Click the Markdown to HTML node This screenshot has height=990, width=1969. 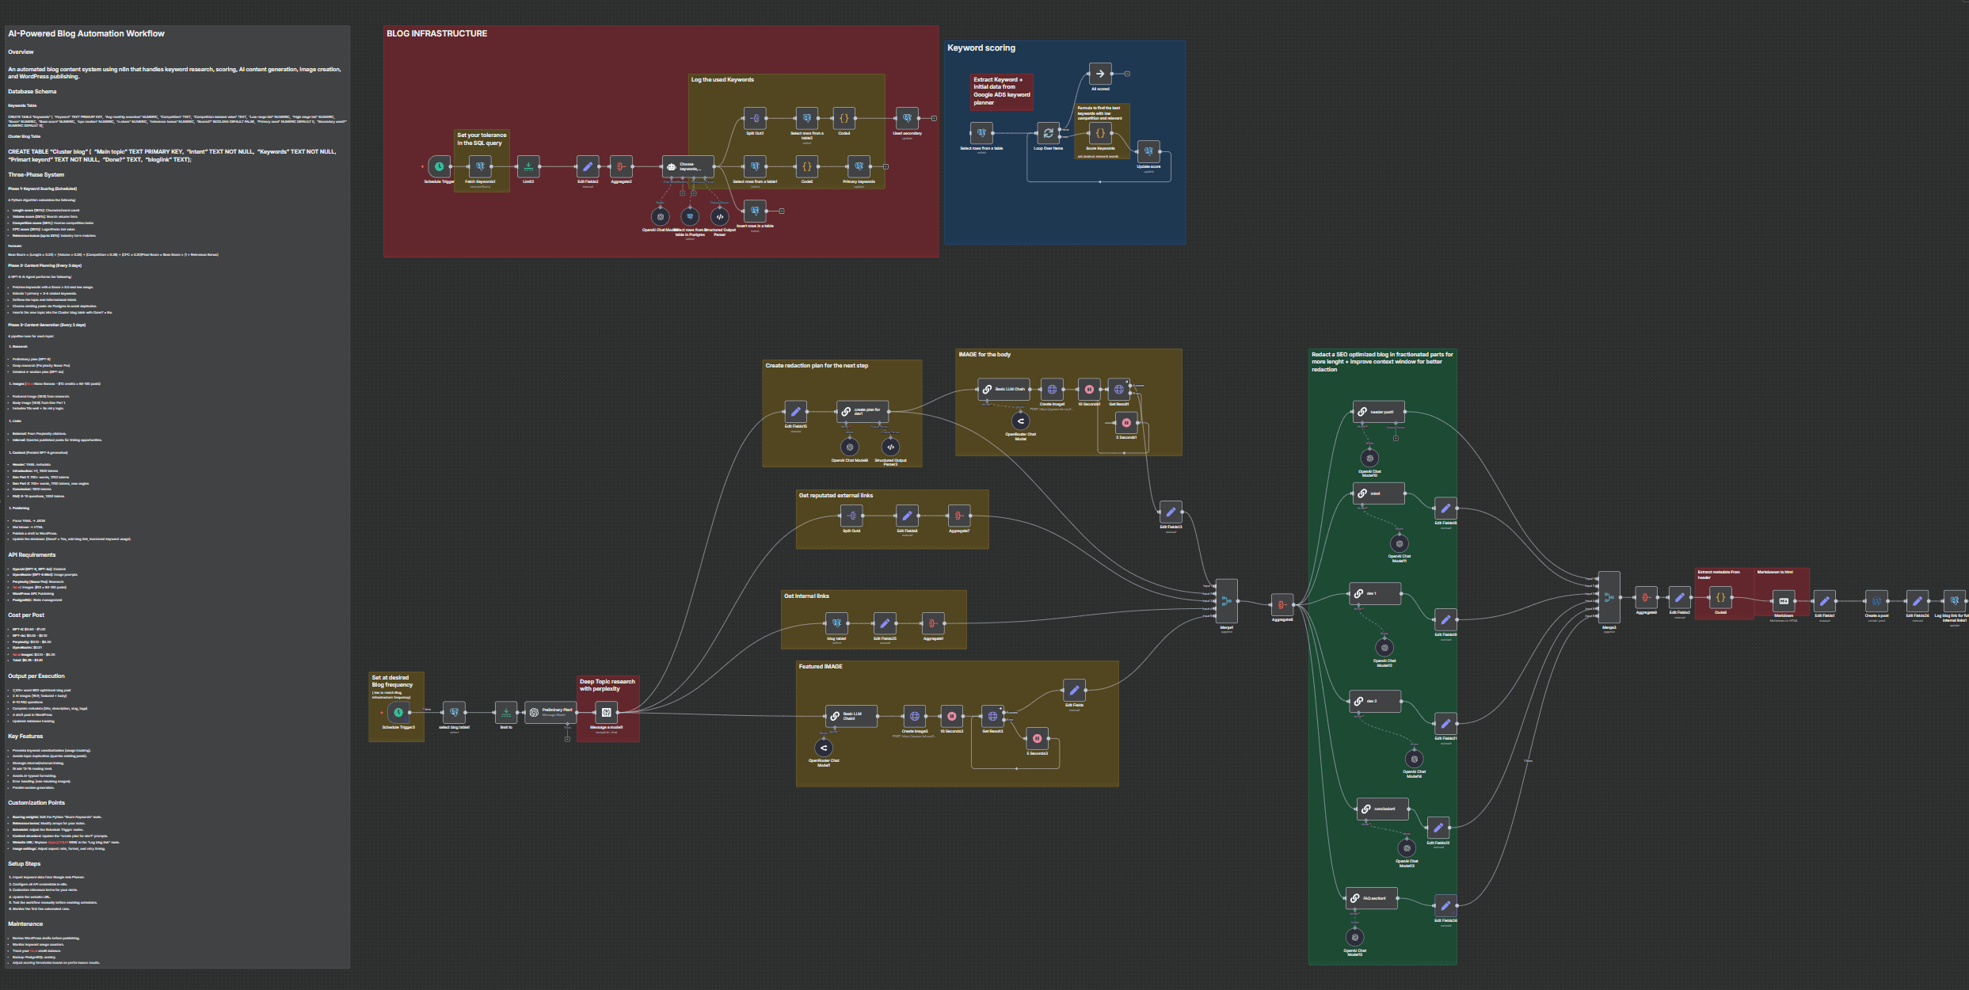coord(1783,600)
